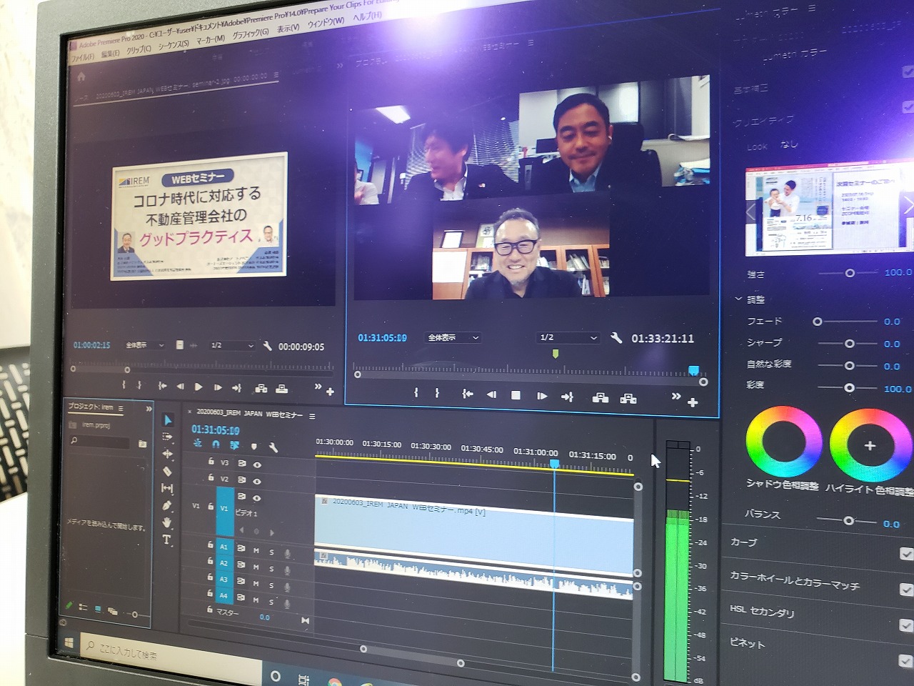
Task: Step forward one frame in Program monitor
Action: (542, 396)
